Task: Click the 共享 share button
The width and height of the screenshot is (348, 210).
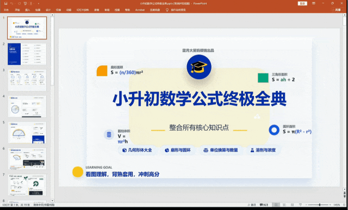Action: pyautogui.click(x=338, y=10)
